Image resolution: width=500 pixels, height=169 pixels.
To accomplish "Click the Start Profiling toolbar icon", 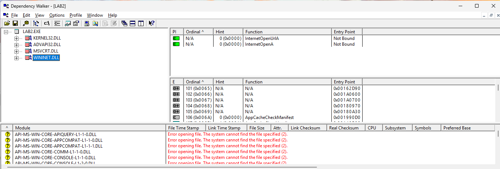I will [x=106, y=23].
